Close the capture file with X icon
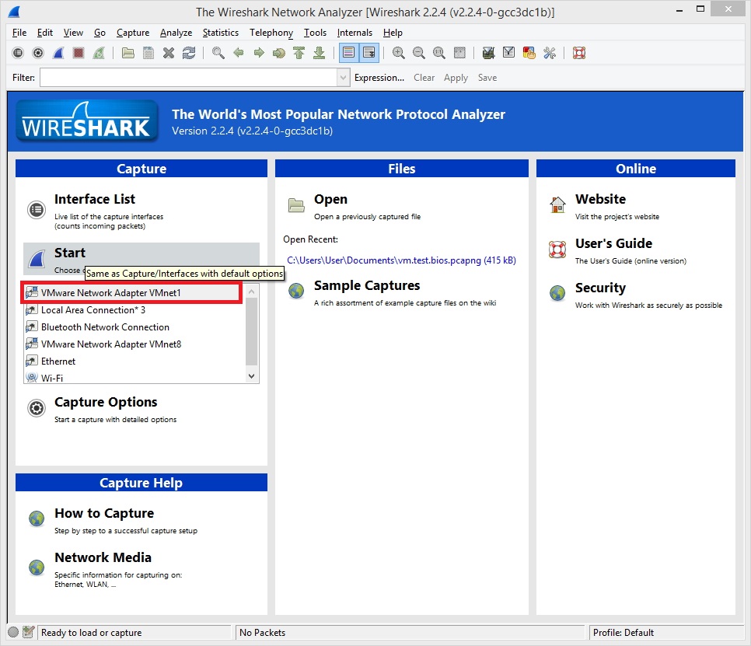 169,53
